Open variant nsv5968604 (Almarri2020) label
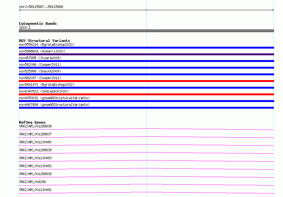Viewport: 283px width, 197px height. [42, 51]
